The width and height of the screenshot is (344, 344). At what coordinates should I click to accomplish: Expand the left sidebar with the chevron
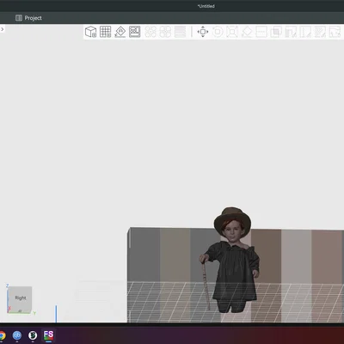coord(3,29)
